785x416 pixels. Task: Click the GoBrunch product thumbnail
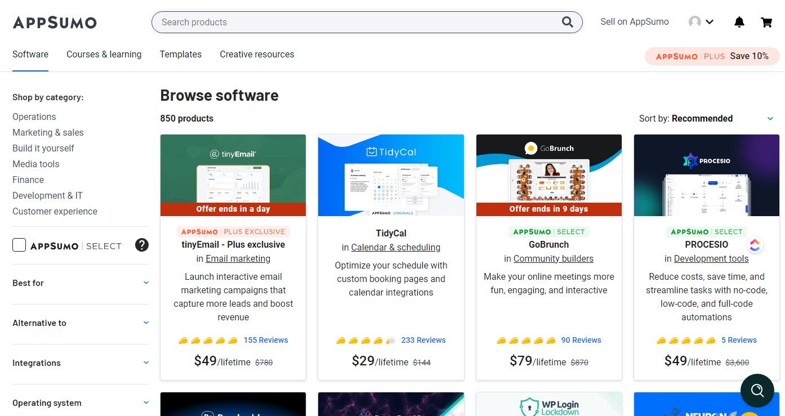coord(549,175)
